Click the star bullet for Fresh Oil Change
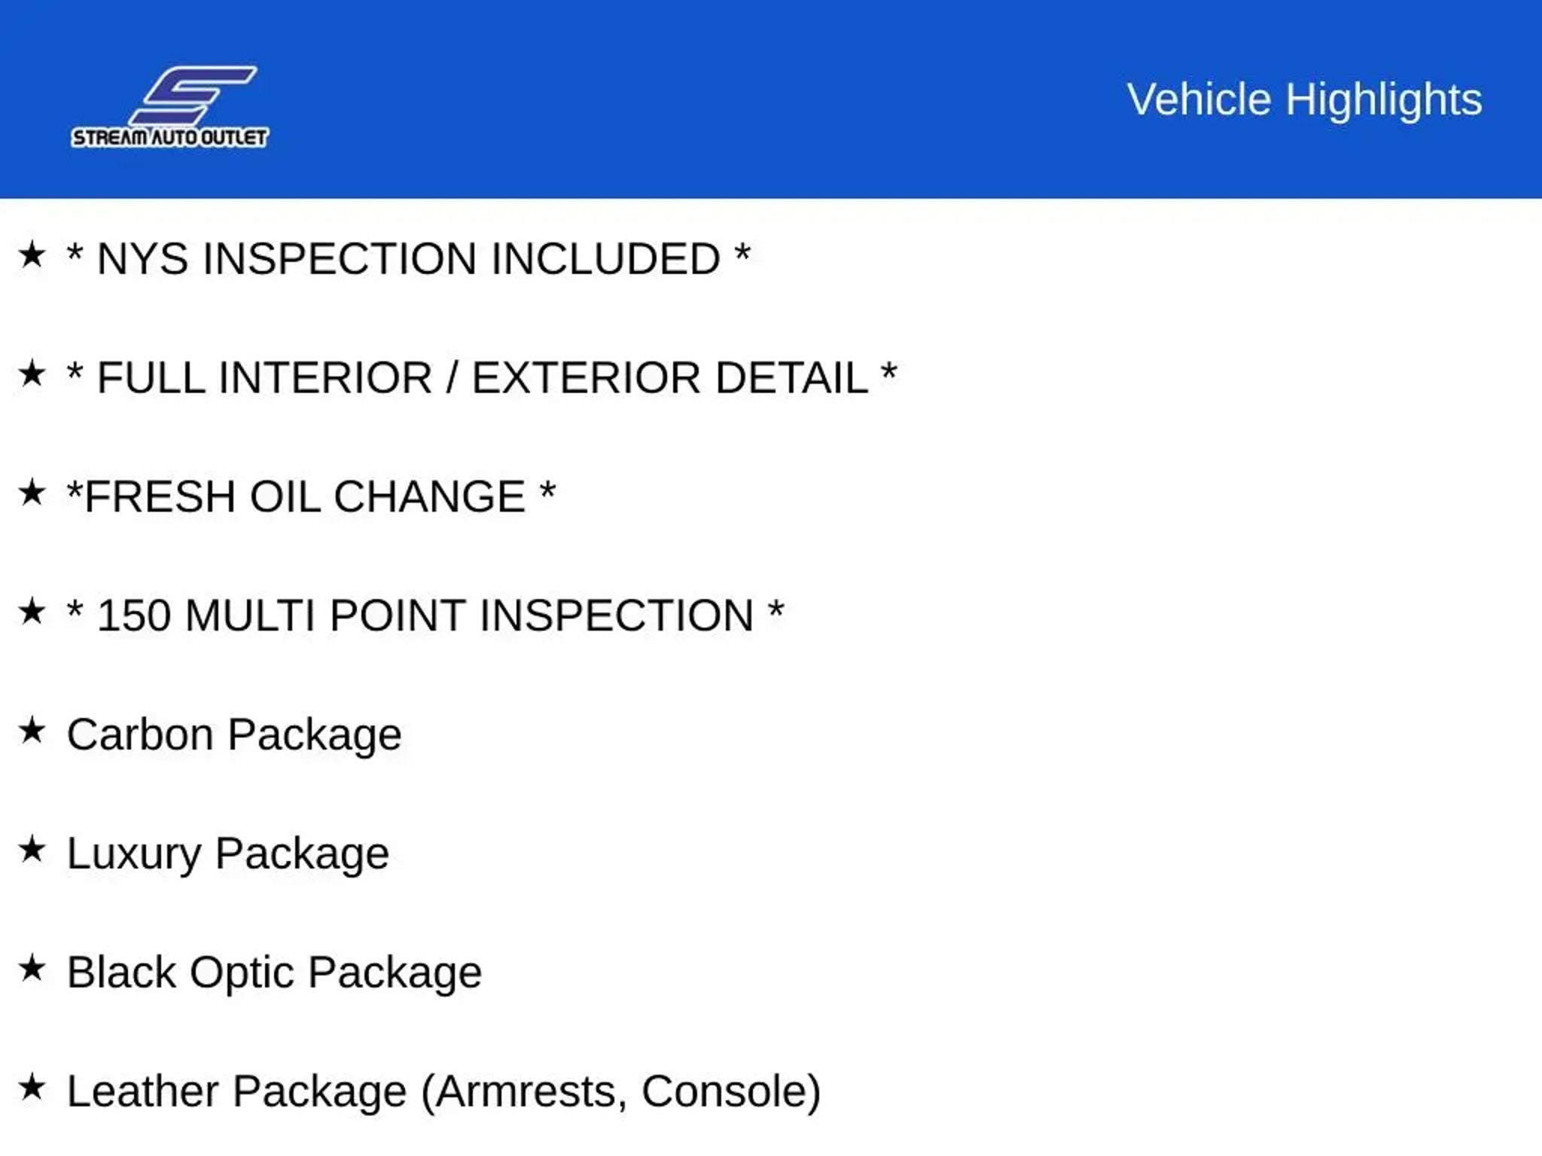 coord(32,493)
